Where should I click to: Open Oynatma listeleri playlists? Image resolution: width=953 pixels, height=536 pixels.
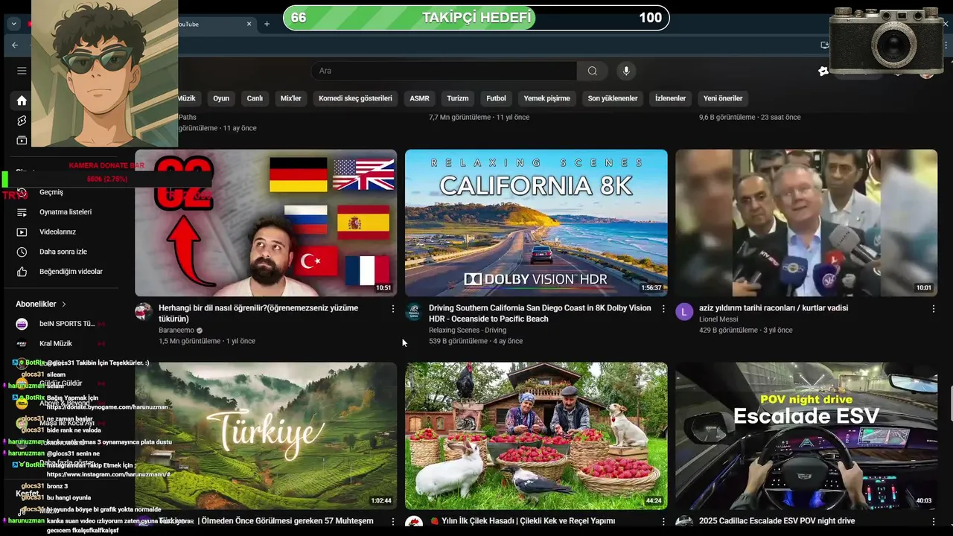point(66,212)
